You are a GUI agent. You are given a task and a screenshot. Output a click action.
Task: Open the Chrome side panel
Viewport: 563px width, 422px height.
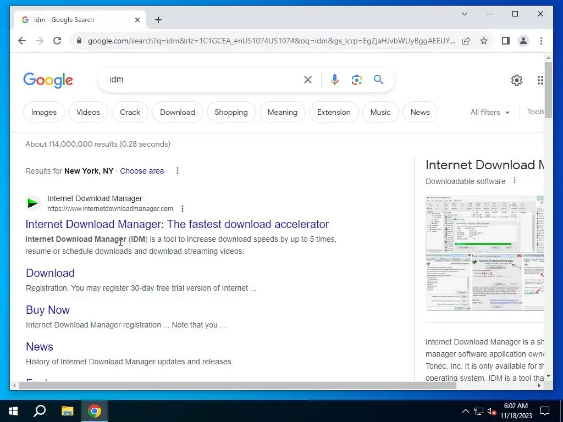[x=506, y=41]
